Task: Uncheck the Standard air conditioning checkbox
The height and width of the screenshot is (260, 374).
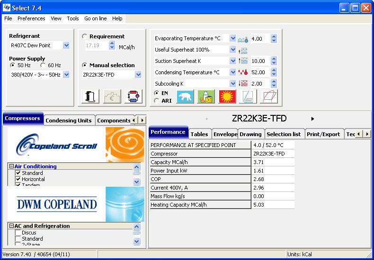Action: pos(18,173)
